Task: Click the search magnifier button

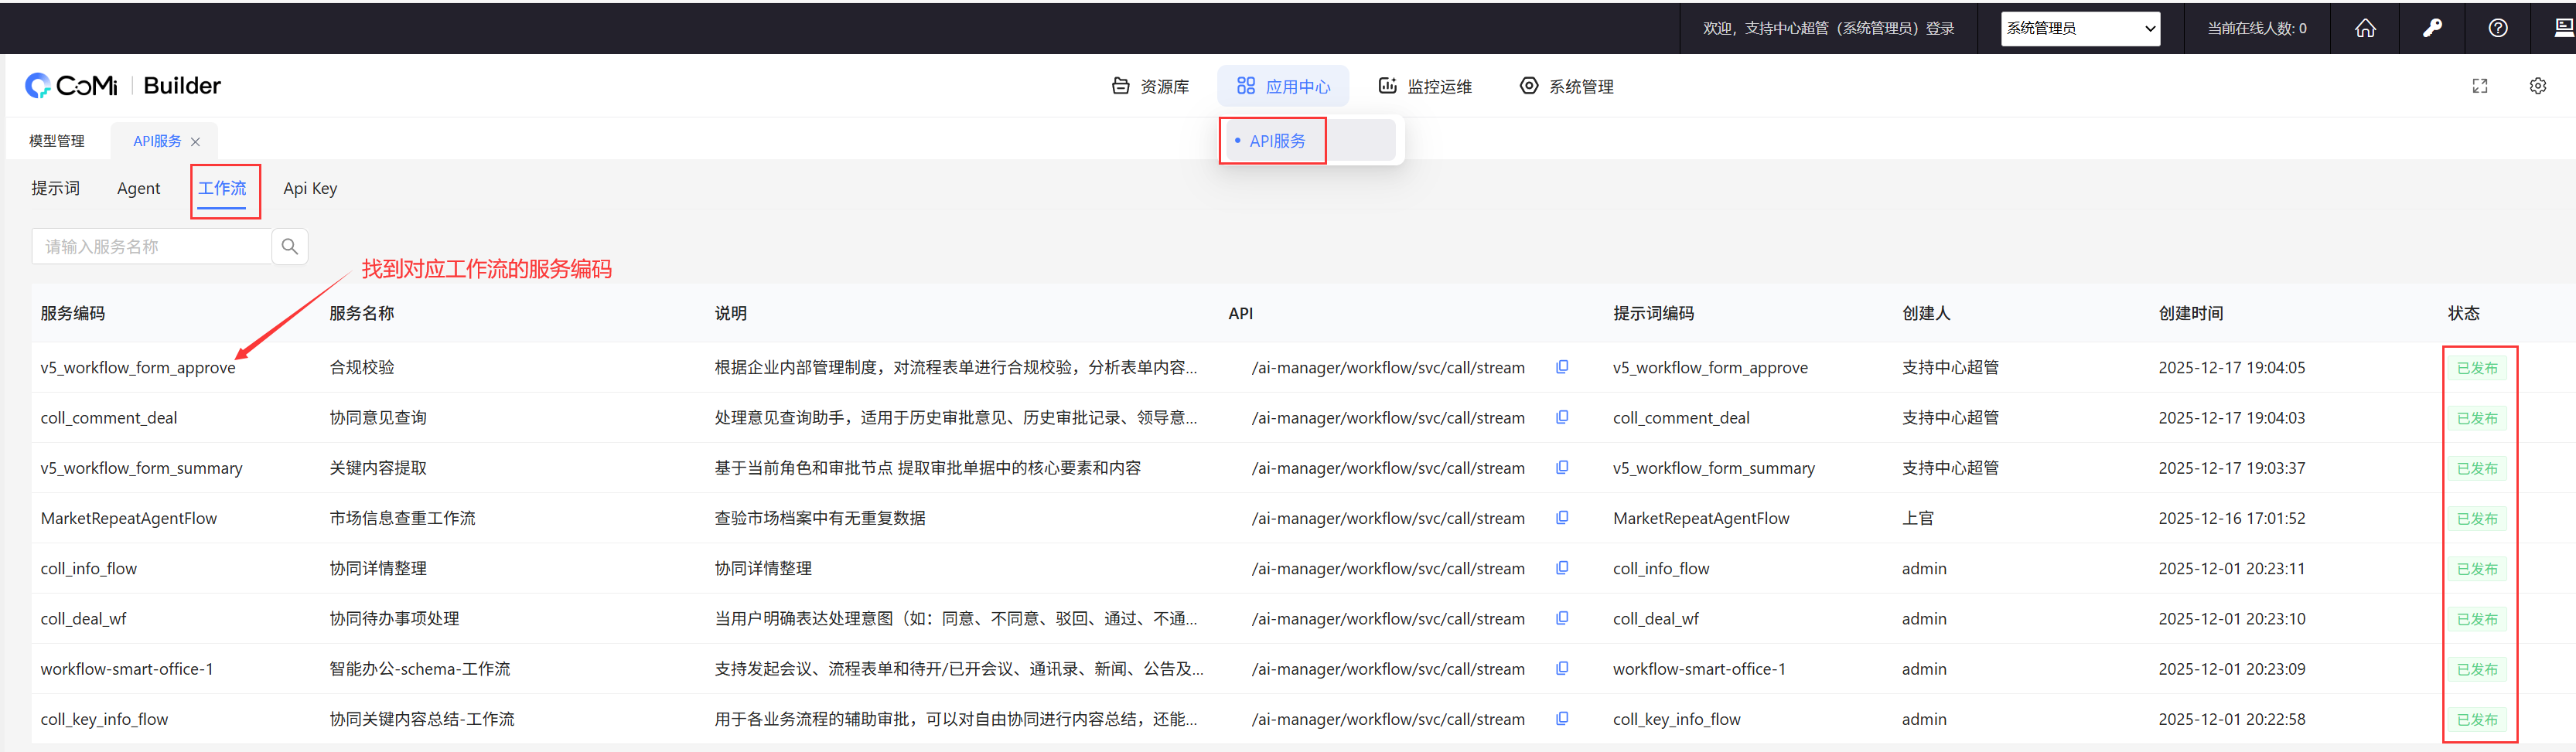Action: (x=290, y=246)
